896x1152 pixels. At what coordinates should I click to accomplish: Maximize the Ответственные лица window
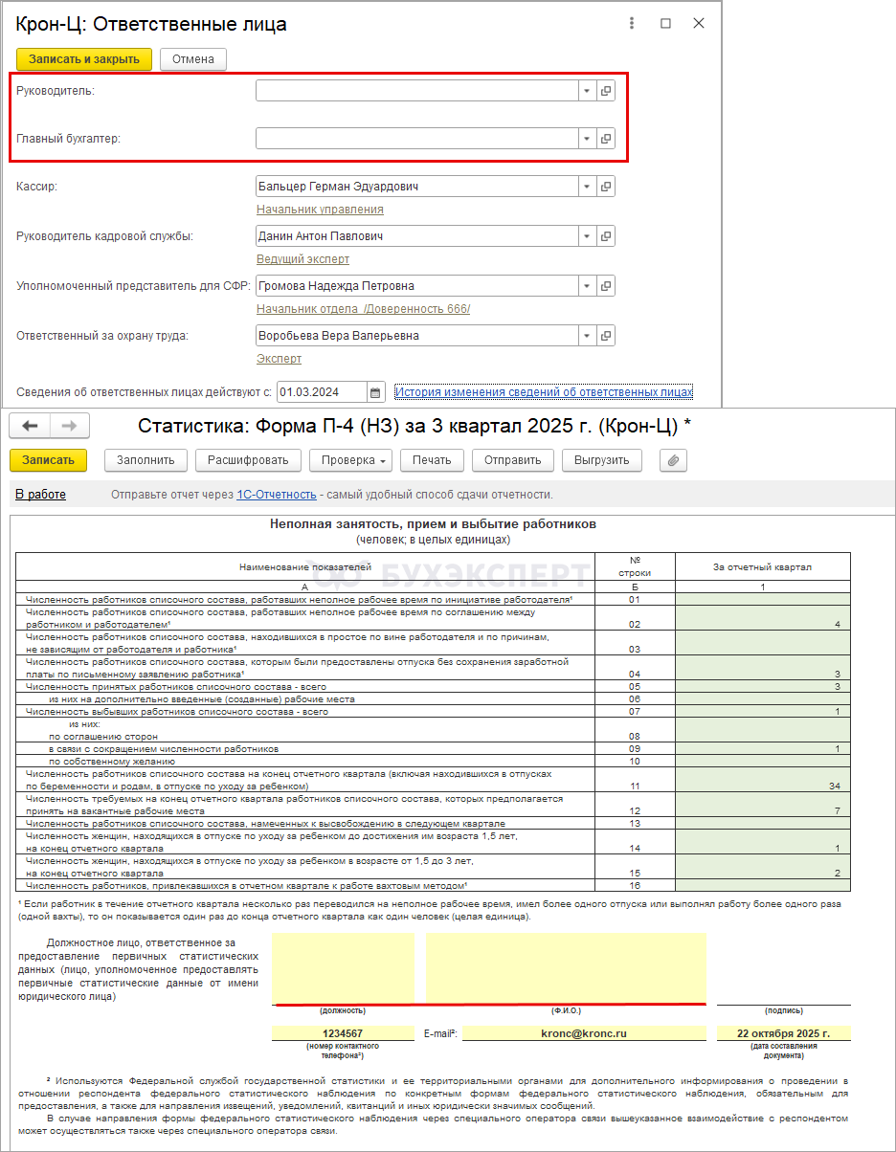tap(665, 24)
